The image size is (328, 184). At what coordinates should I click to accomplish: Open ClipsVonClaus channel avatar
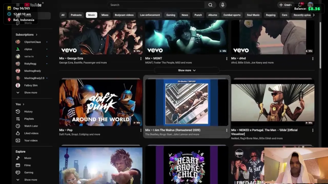click(18, 42)
